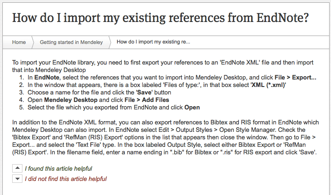Click step 4 text 'File > Add Files'
Image resolution: width=331 pixels, height=195 pixels.
[147, 100]
